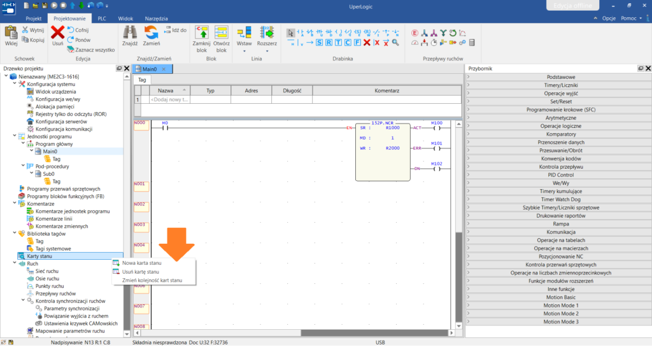Click the Kopiuj button

(33, 40)
